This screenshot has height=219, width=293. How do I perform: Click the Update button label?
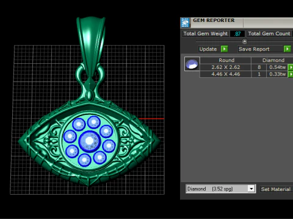(208, 49)
